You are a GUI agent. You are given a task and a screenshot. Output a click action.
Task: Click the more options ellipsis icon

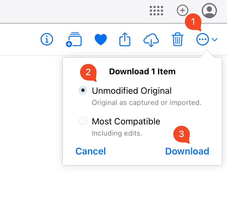pos(203,39)
